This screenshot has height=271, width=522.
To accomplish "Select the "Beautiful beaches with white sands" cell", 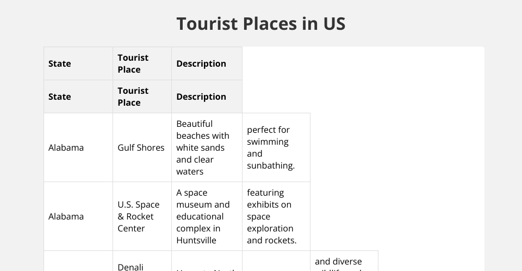I will 203,147.
